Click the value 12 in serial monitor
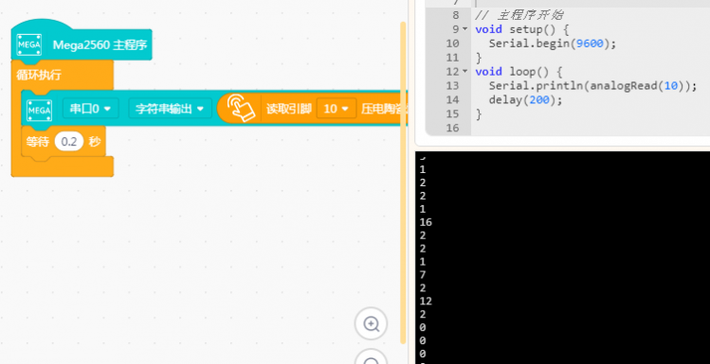The image size is (710, 364). click(426, 301)
